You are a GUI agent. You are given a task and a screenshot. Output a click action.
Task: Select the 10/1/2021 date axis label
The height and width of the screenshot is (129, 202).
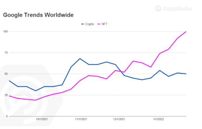coord(42,120)
